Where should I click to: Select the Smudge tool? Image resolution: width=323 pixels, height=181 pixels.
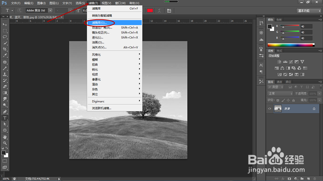[5, 99]
